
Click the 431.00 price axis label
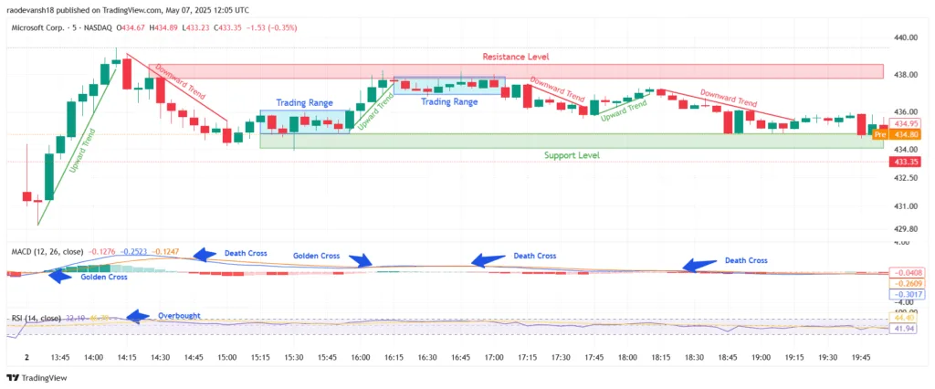(x=905, y=206)
